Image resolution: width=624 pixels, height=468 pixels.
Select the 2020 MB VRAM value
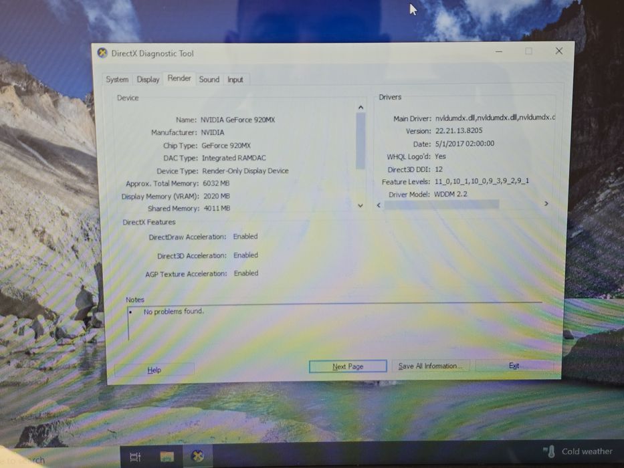217,196
